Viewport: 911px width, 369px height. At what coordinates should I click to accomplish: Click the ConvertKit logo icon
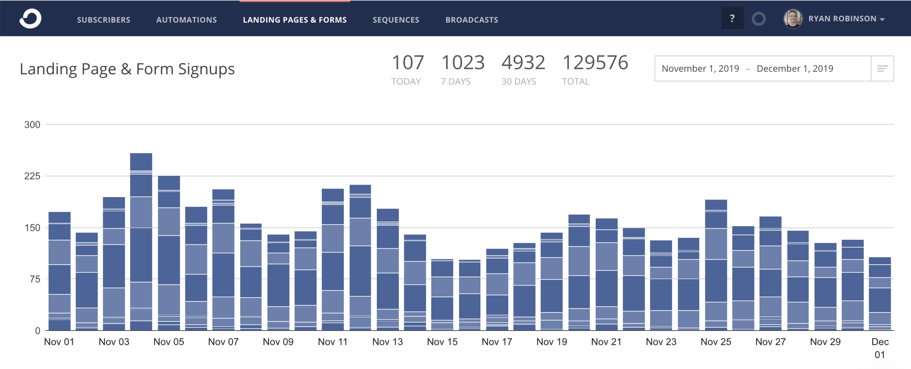tap(30, 18)
